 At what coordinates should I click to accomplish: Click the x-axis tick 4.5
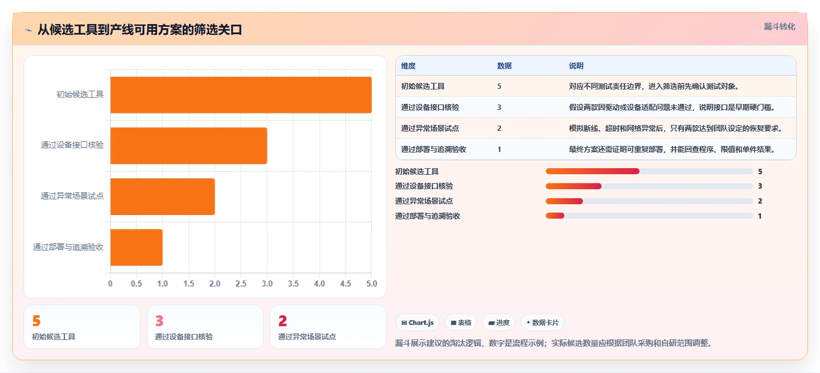coord(345,284)
